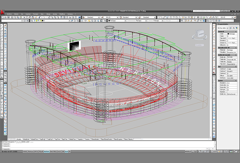Toggle REJILLA grid display

(31, 152)
